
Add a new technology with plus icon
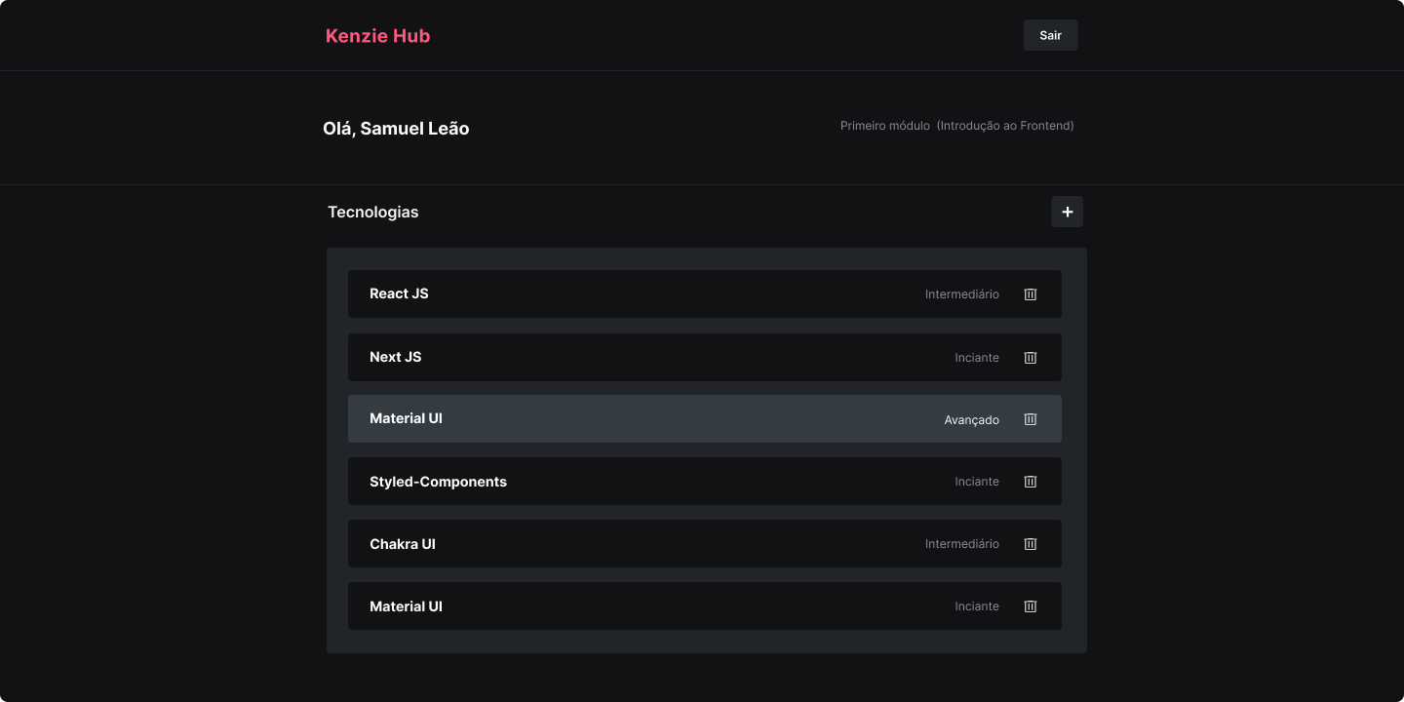pos(1067,212)
